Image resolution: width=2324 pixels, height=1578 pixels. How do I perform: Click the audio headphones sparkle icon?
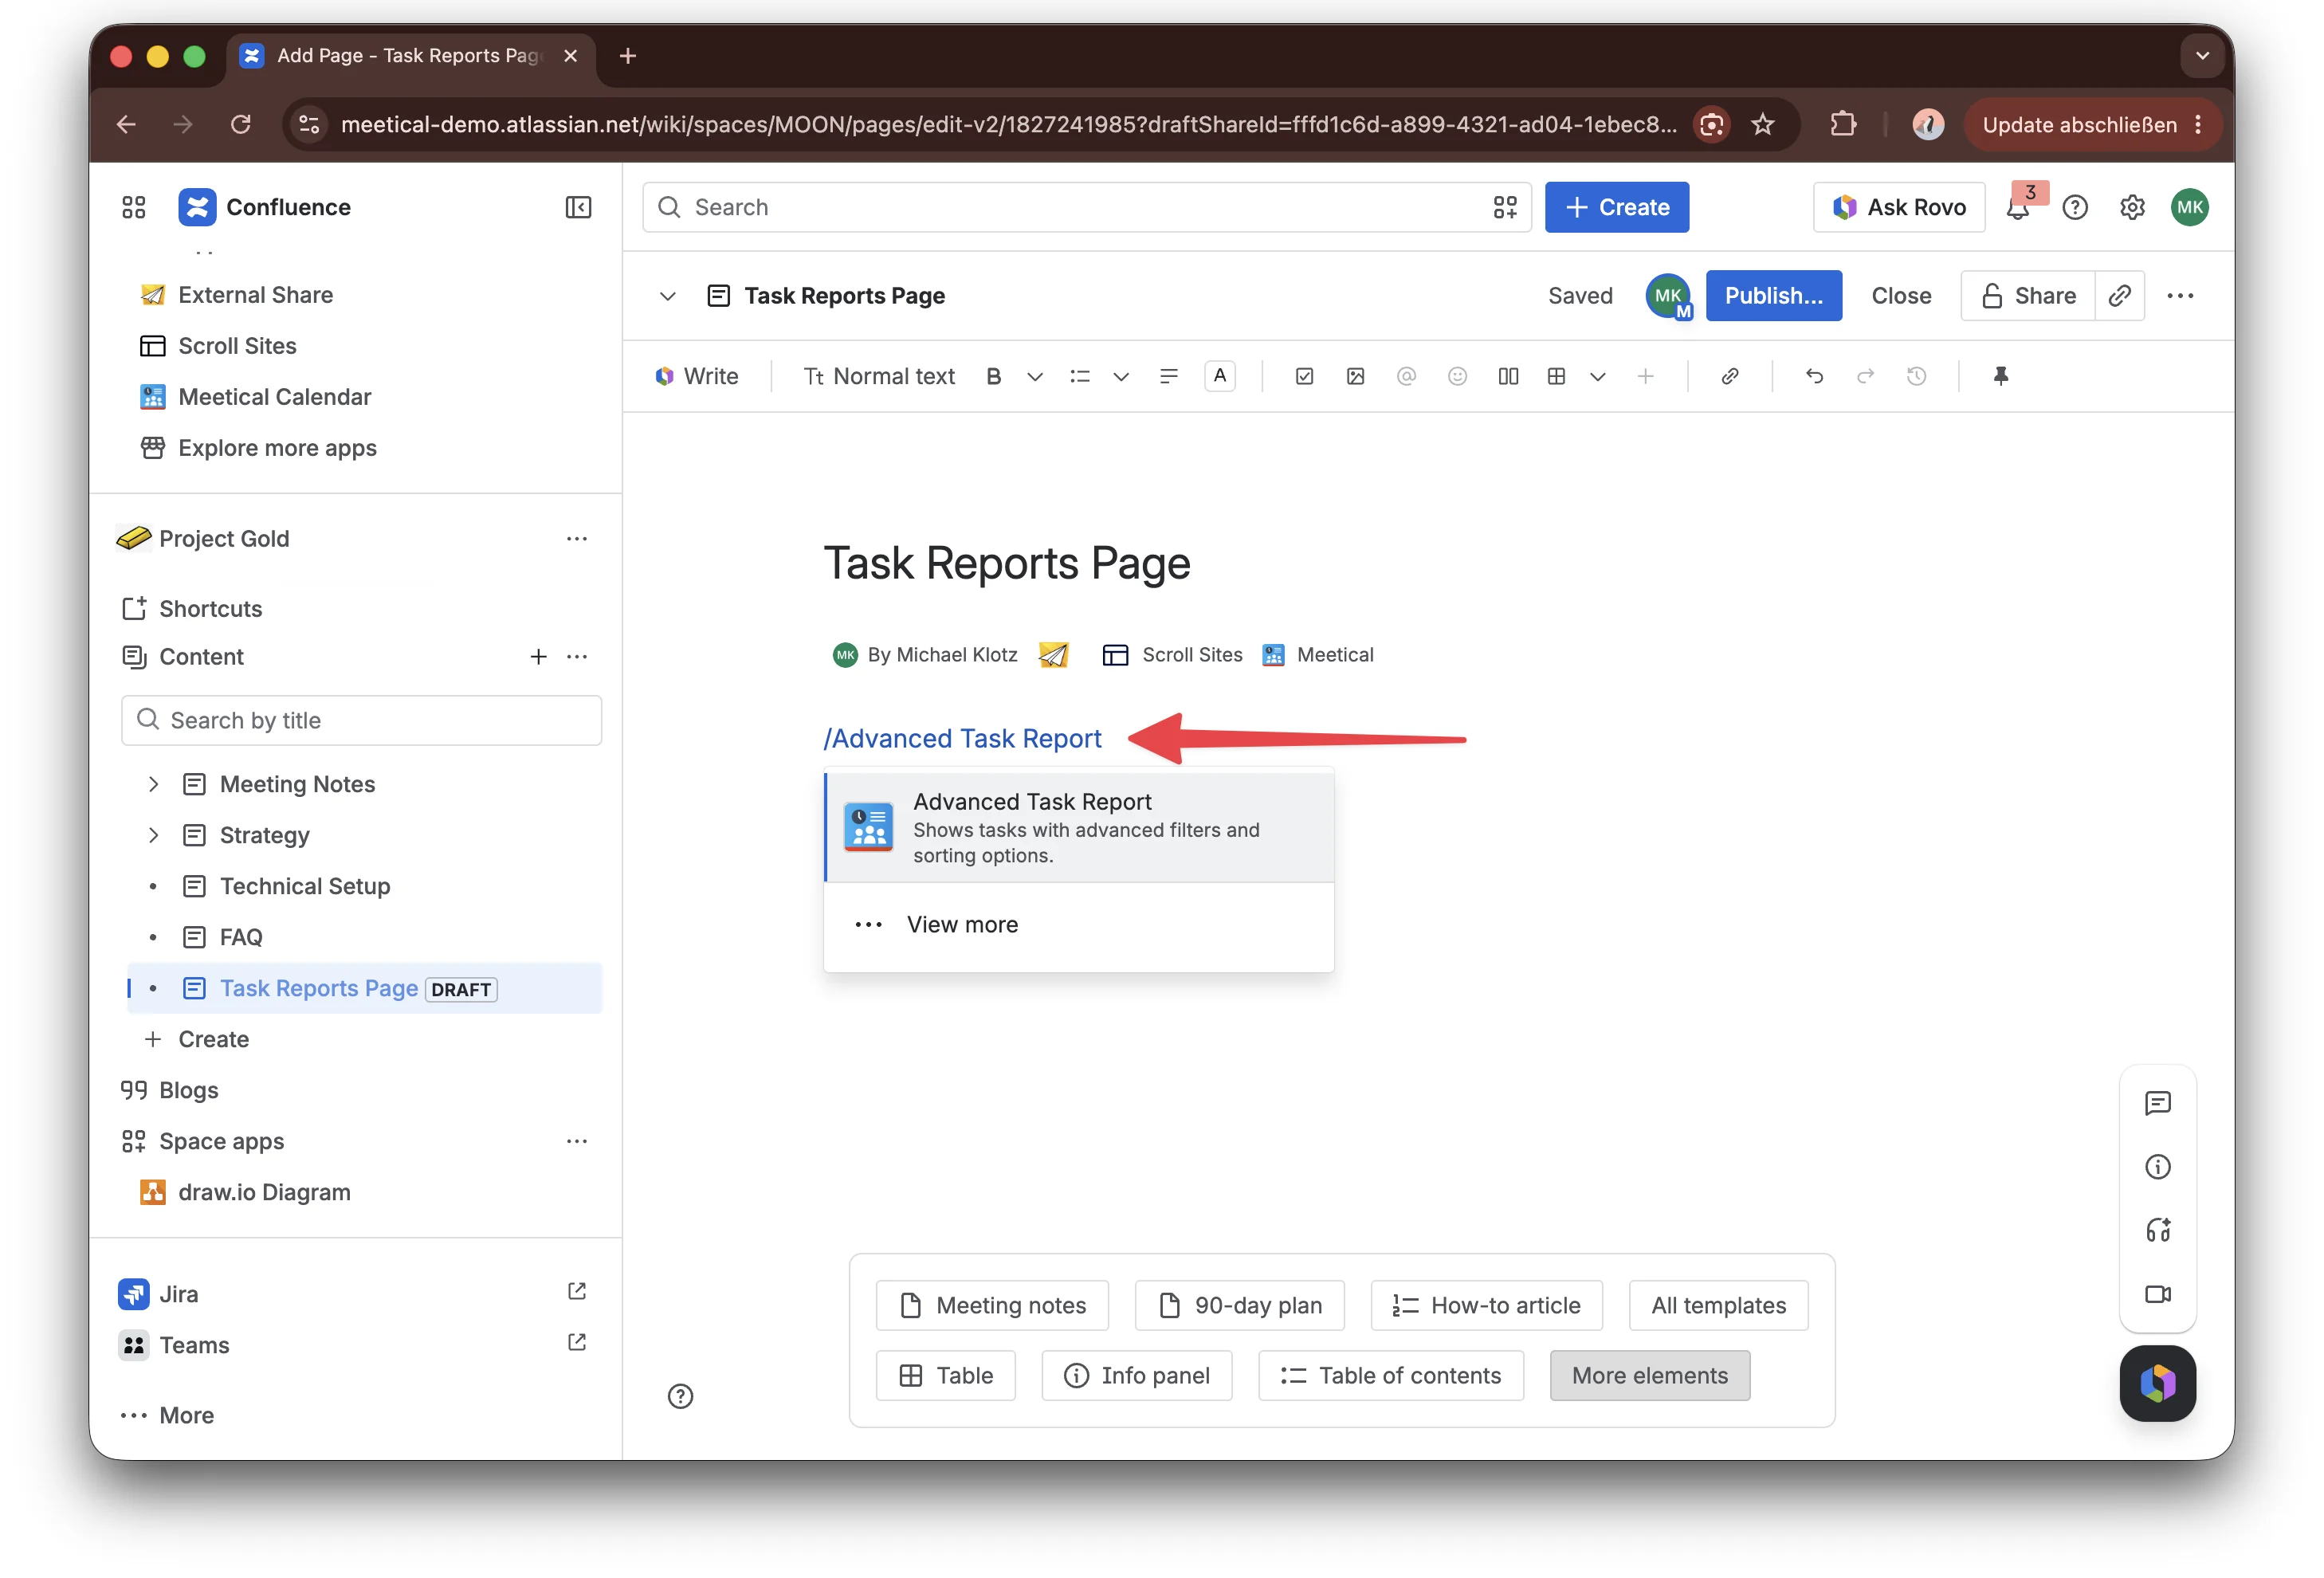pos(2157,1230)
